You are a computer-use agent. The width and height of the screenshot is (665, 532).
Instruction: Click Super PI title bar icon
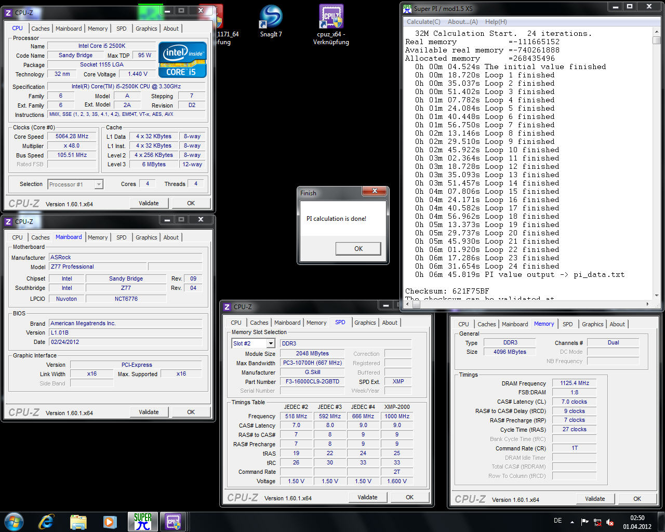[408, 8]
